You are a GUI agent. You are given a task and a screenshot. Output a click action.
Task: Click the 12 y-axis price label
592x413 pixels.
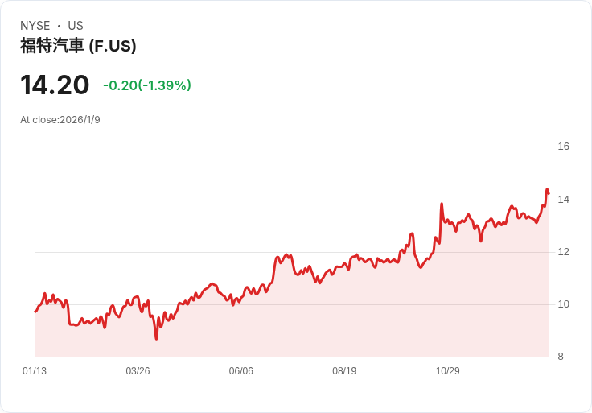pyautogui.click(x=563, y=252)
